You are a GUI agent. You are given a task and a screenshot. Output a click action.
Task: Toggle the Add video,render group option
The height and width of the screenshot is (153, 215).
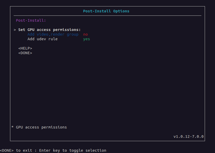(53, 34)
